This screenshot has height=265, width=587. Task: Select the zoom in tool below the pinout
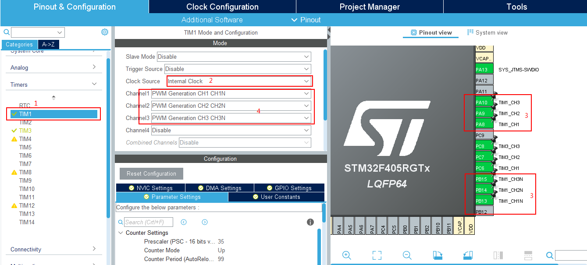(346, 255)
